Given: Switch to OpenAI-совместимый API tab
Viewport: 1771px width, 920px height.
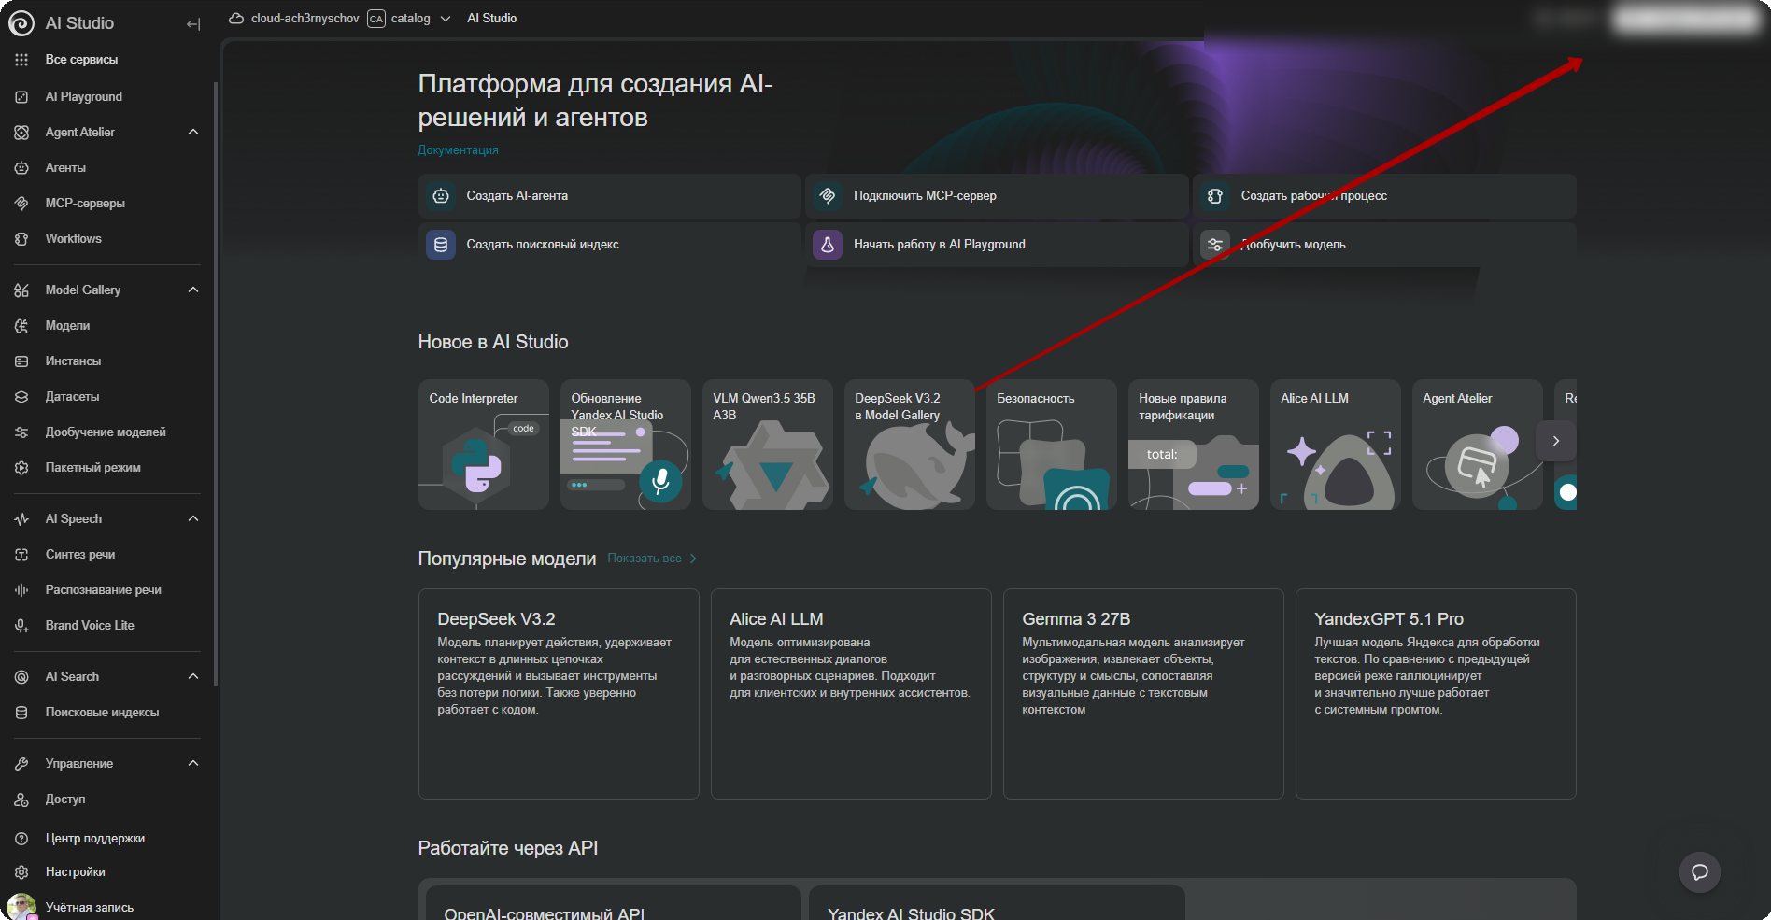Looking at the screenshot, I should tap(614, 903).
